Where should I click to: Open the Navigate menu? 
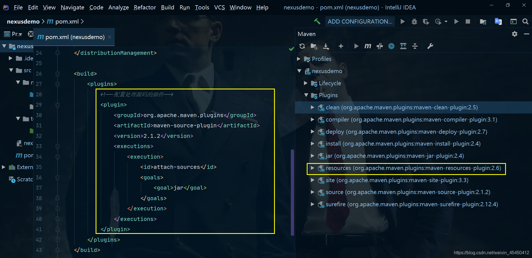tap(72, 7)
